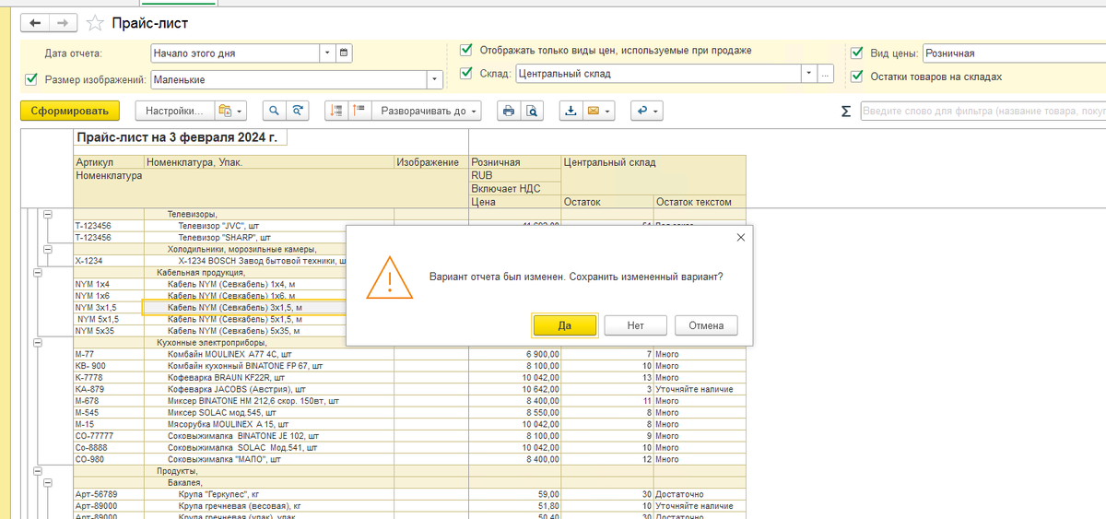Send report by email envelope icon
The width and height of the screenshot is (1106, 519).
click(x=594, y=111)
